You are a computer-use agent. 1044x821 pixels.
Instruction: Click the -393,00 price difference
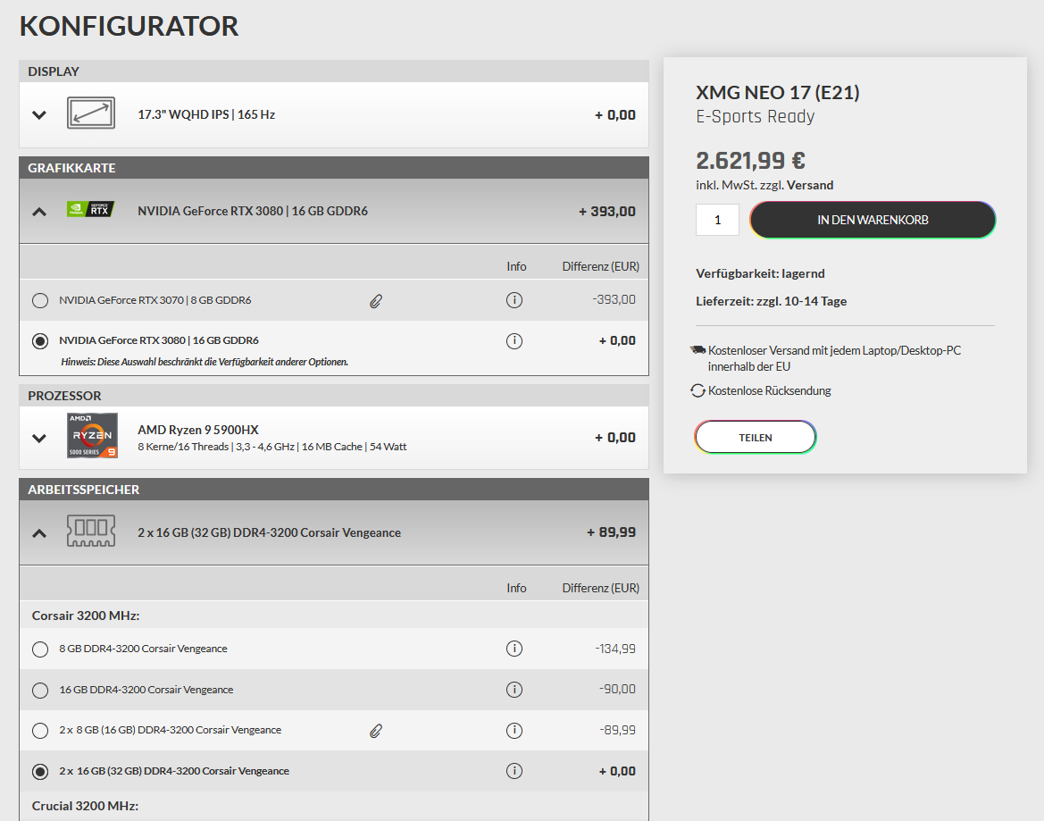tap(614, 299)
